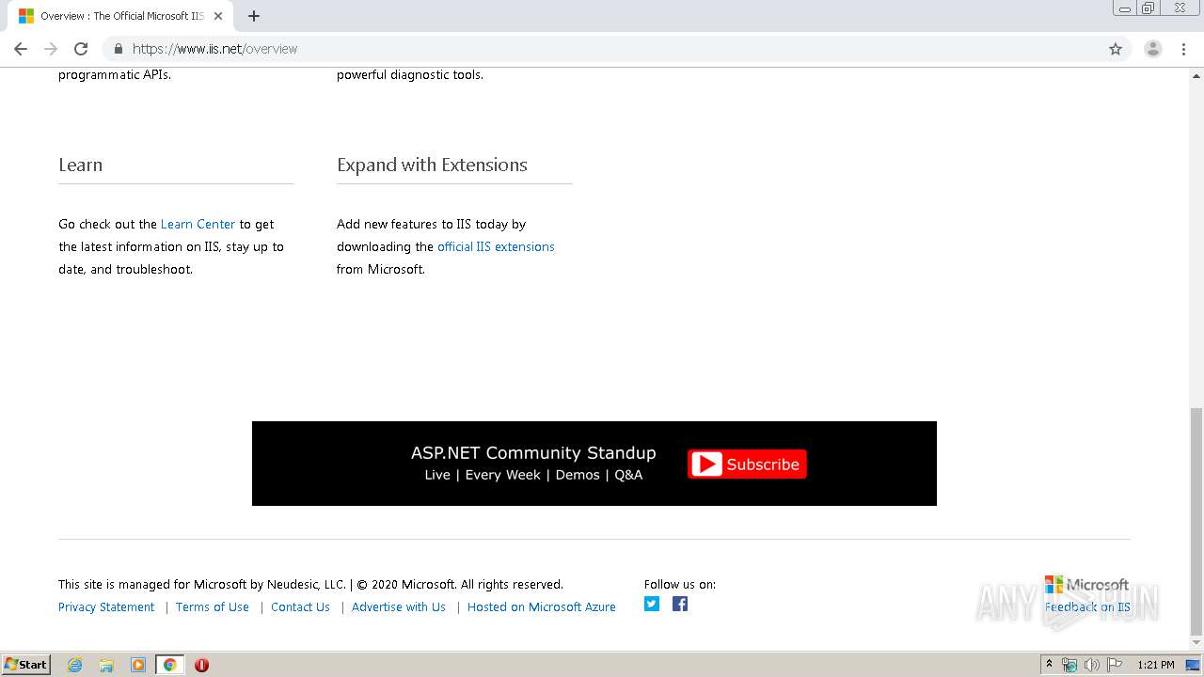The height and width of the screenshot is (677, 1204).
Task: Open the Facebook follow icon
Action: point(680,604)
